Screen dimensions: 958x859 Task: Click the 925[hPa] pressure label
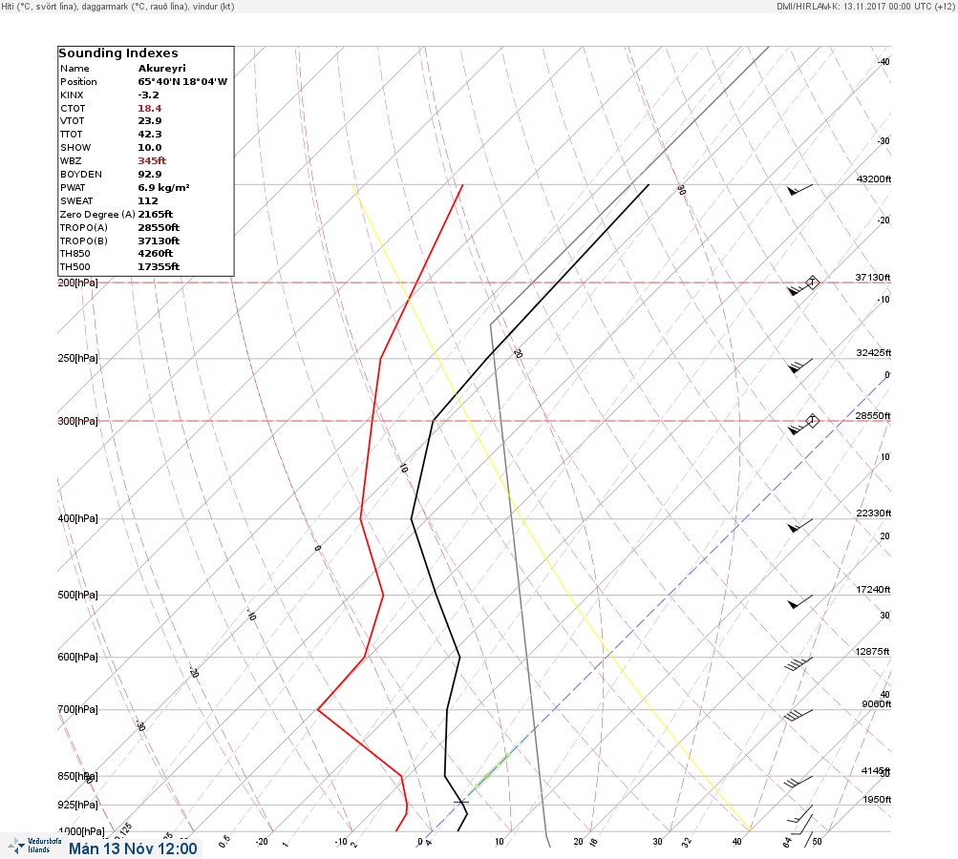(77, 805)
